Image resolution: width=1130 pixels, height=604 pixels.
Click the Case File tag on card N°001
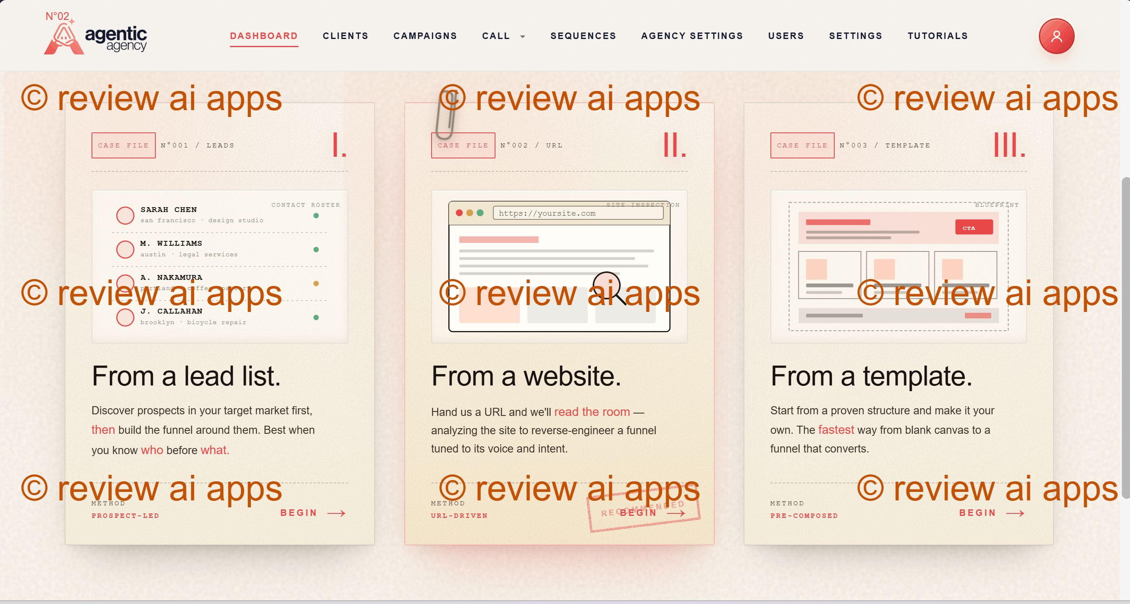tap(123, 145)
